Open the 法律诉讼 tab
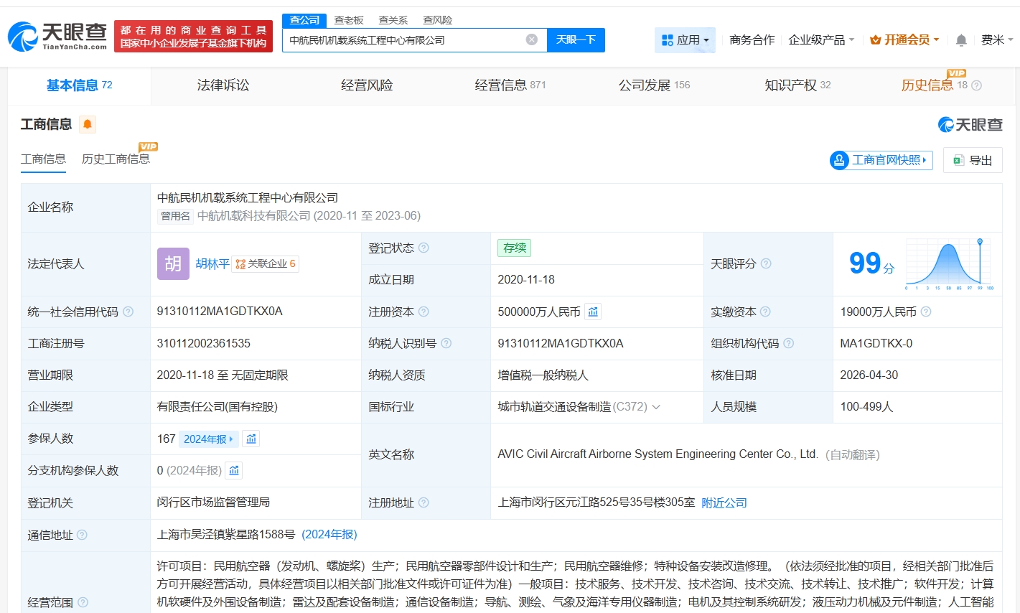This screenshot has width=1020, height=613. 223,85
